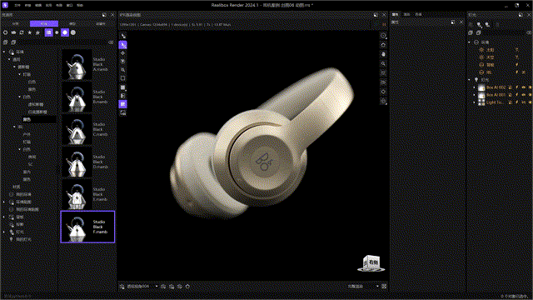Click the red pause render icon in viewport header
Screen dimensions: 533x300
tap(384, 24)
